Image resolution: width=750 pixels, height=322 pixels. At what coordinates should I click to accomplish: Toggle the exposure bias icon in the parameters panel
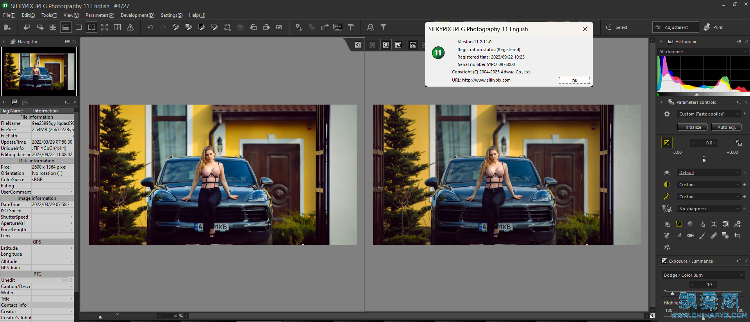click(667, 142)
